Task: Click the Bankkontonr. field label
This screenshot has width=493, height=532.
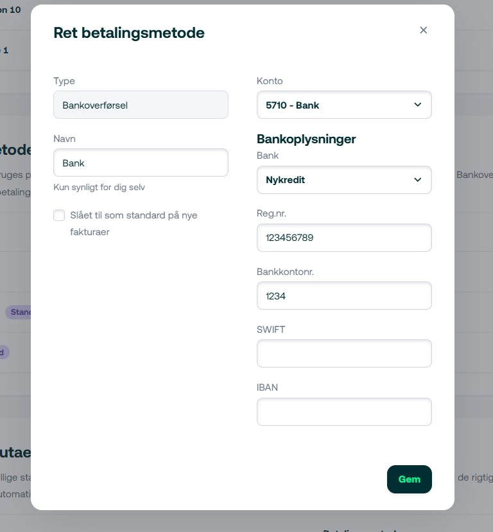Action: (x=285, y=272)
